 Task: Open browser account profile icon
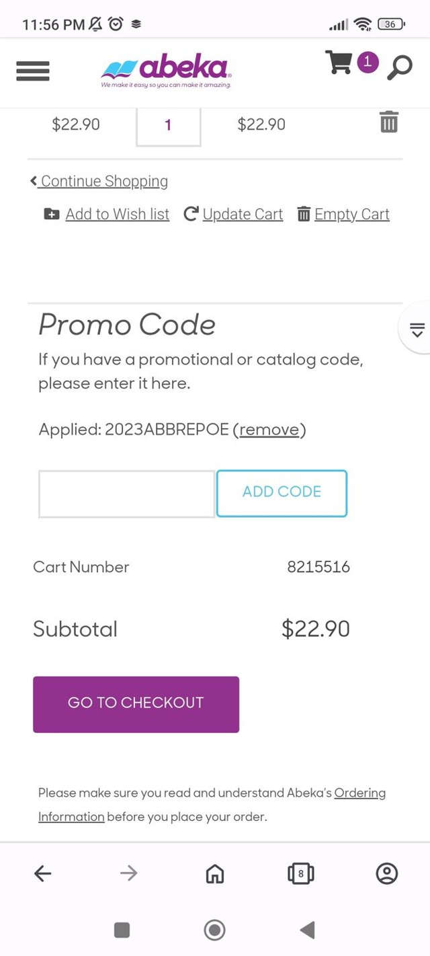387,873
